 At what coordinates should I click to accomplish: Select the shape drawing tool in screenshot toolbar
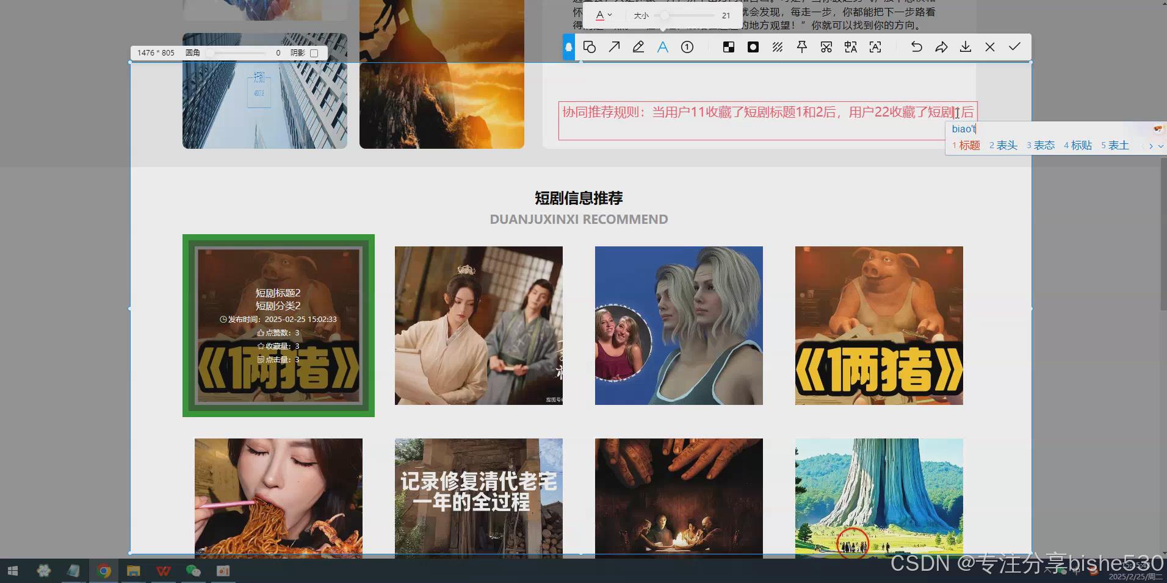[x=590, y=47]
